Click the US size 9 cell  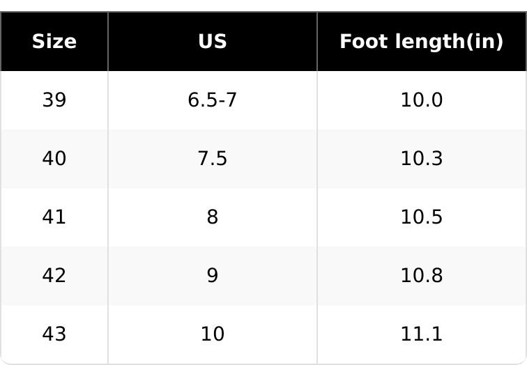coord(213,276)
